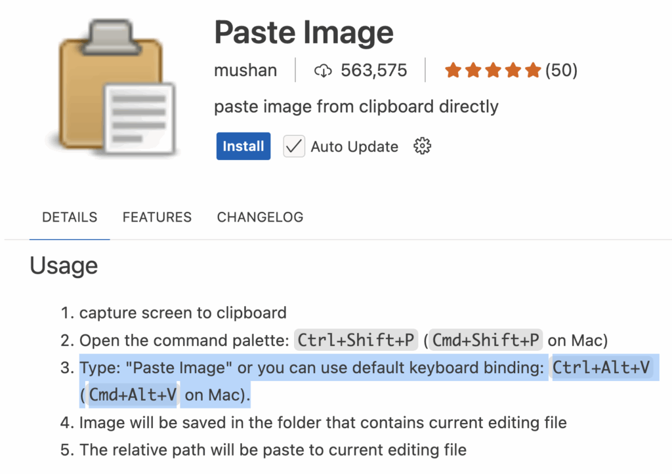The width and height of the screenshot is (672, 474).
Task: Click the Usage section heading
Action: coord(64,266)
